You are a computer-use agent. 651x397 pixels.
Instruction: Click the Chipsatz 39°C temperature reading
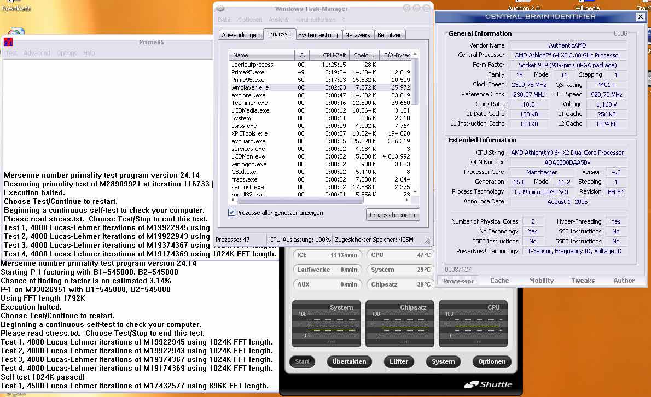tap(400, 284)
